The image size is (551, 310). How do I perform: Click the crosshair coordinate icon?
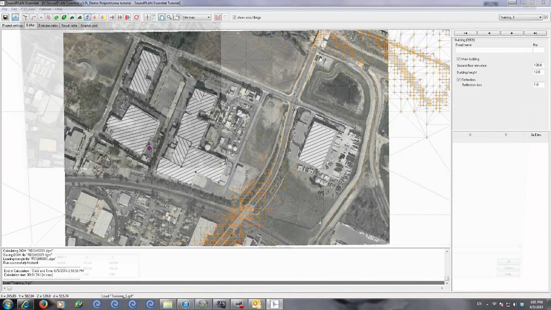[147, 17]
